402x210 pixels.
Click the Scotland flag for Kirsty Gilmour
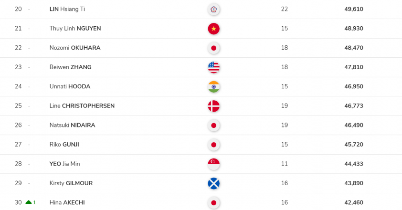[x=213, y=183]
